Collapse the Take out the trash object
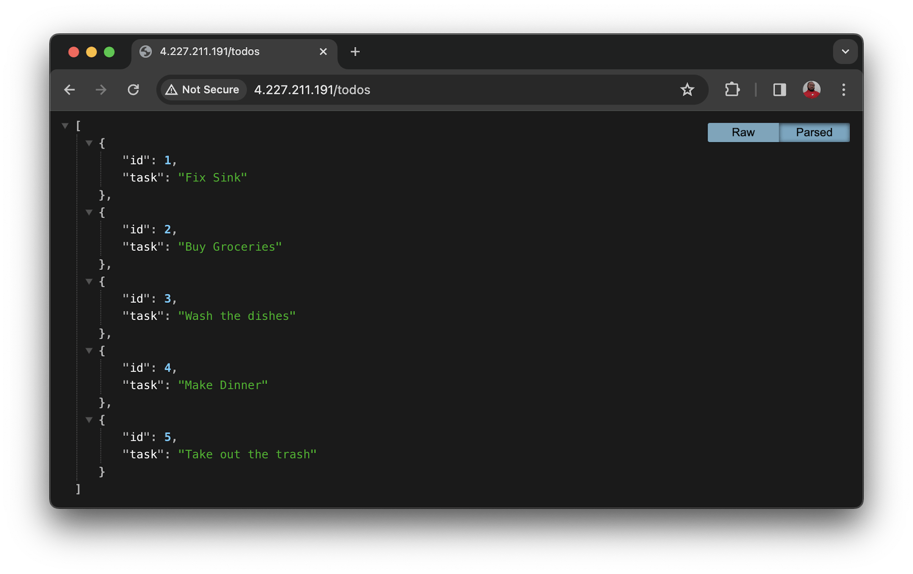Screen dimensions: 913x574 89,419
